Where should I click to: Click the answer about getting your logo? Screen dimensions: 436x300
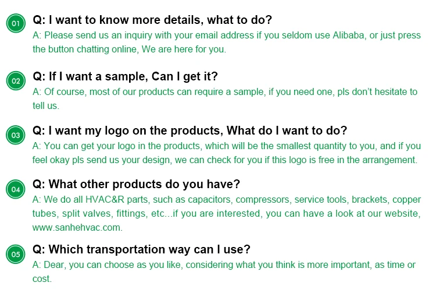tap(227, 153)
